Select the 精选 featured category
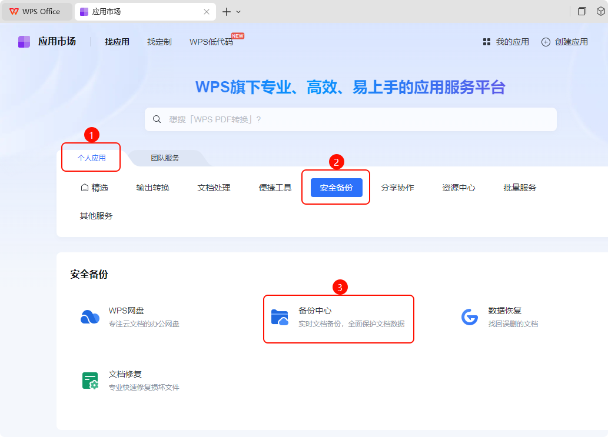 pos(94,188)
